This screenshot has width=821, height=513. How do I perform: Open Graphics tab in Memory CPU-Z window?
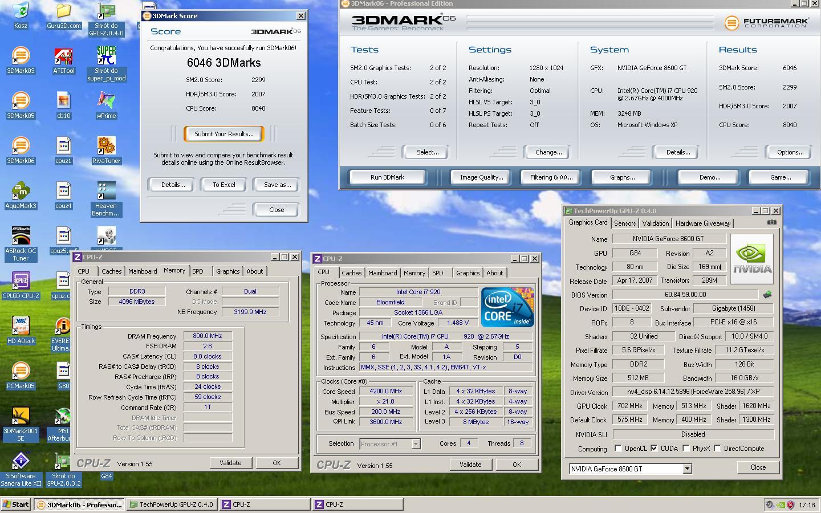[x=228, y=271]
